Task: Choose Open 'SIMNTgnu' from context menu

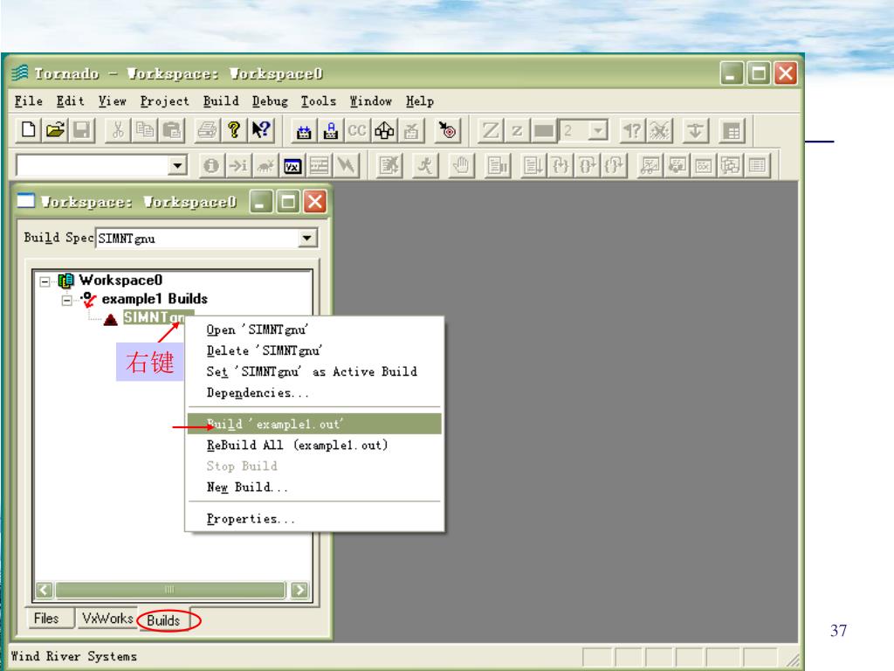Action: pos(314,329)
